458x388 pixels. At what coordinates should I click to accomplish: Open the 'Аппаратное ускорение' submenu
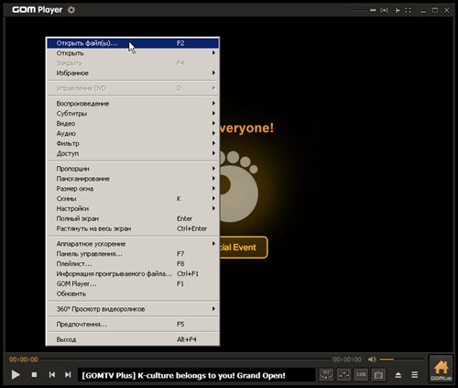click(133, 244)
